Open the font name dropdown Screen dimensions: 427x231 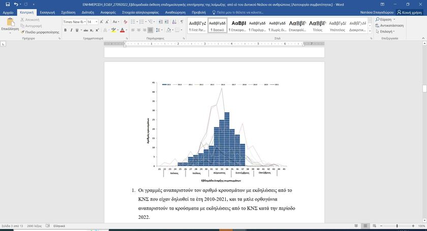pos(84,22)
